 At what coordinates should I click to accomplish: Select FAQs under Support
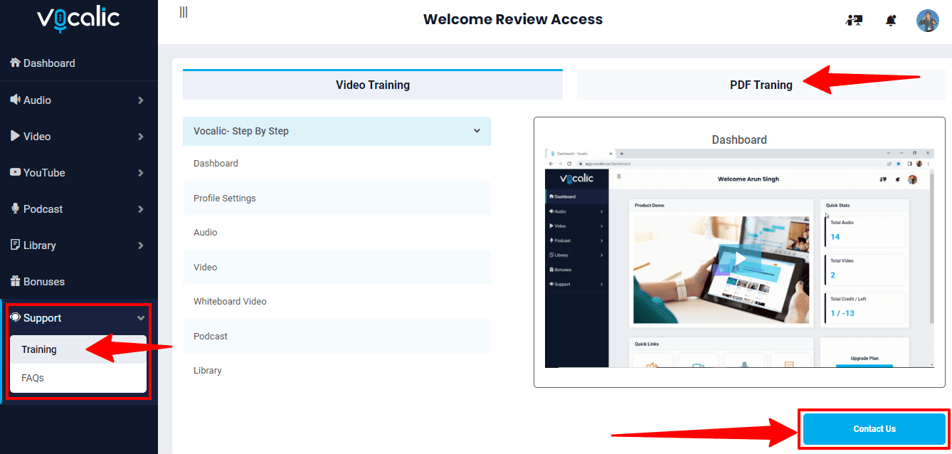point(78,378)
